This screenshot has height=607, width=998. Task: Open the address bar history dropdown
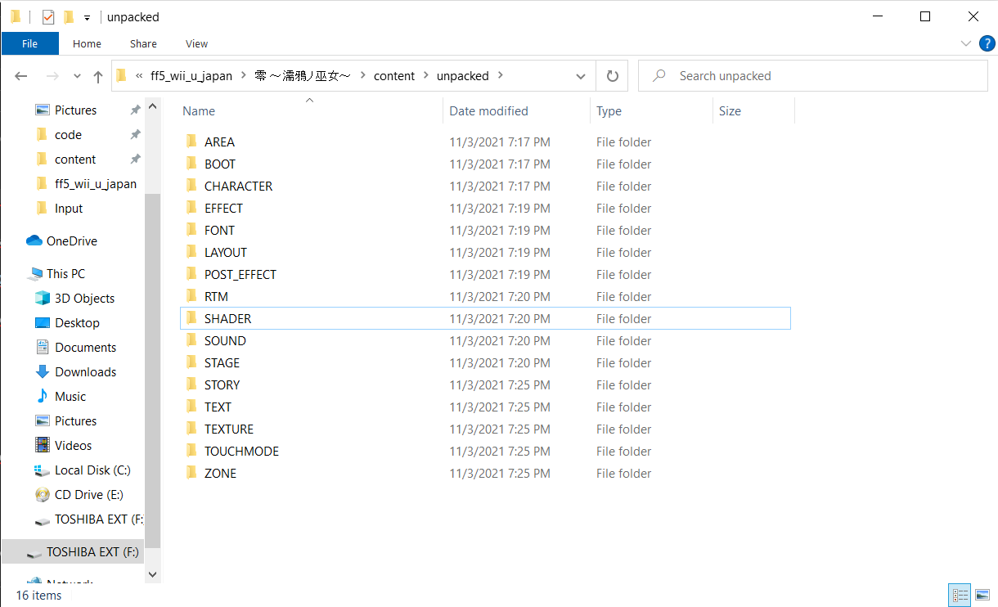click(581, 76)
